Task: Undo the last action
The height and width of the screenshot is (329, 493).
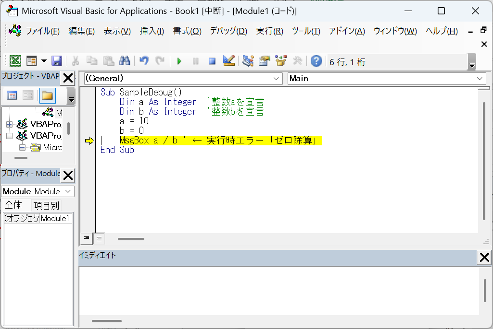Action: point(144,60)
